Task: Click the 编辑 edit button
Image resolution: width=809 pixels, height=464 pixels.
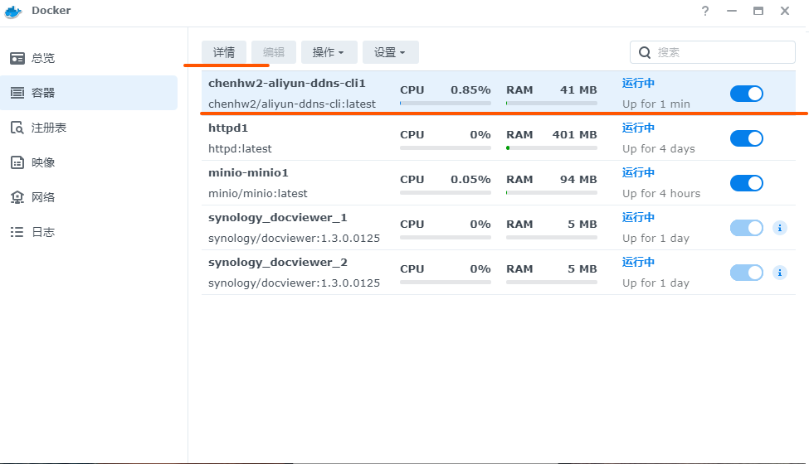Action: point(274,52)
